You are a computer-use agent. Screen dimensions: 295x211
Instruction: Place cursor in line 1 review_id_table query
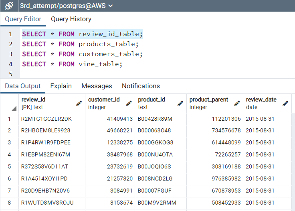[x=83, y=34]
